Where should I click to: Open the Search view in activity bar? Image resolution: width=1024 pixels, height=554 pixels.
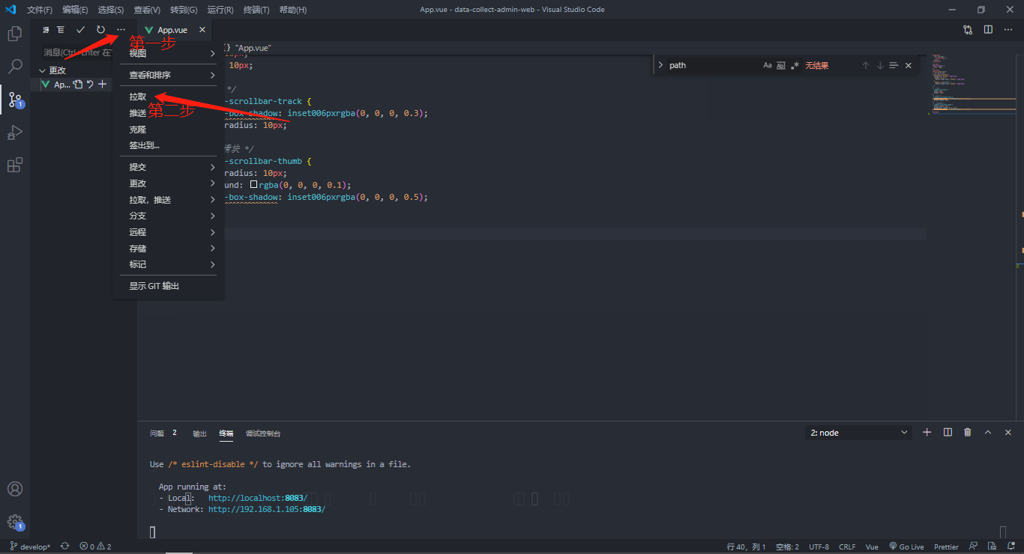tap(14, 67)
